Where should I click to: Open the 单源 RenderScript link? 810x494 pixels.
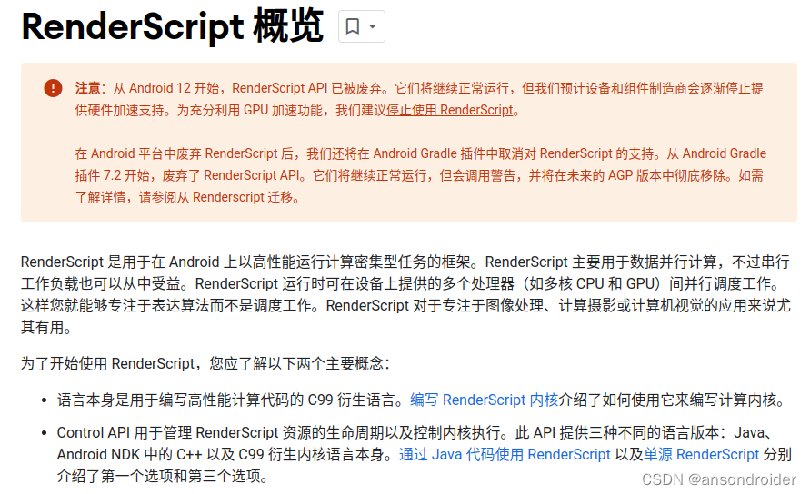point(701,454)
